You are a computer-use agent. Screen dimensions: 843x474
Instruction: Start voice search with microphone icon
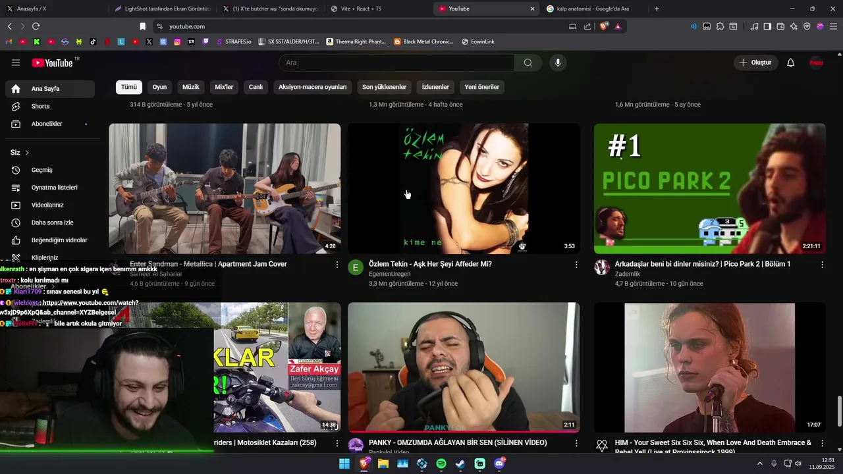[x=558, y=63]
